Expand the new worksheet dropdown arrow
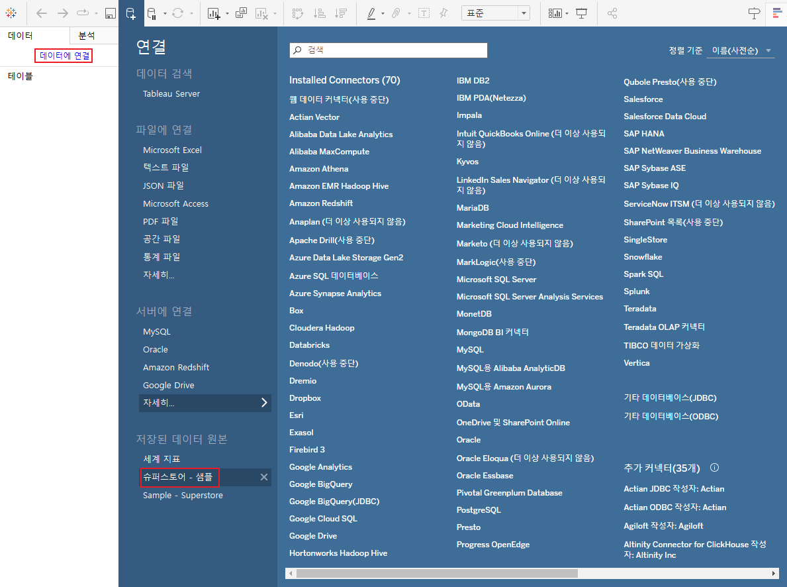 [228, 14]
